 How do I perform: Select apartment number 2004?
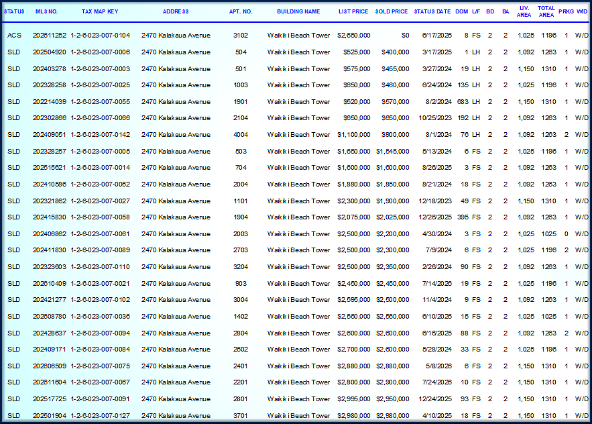(x=241, y=184)
